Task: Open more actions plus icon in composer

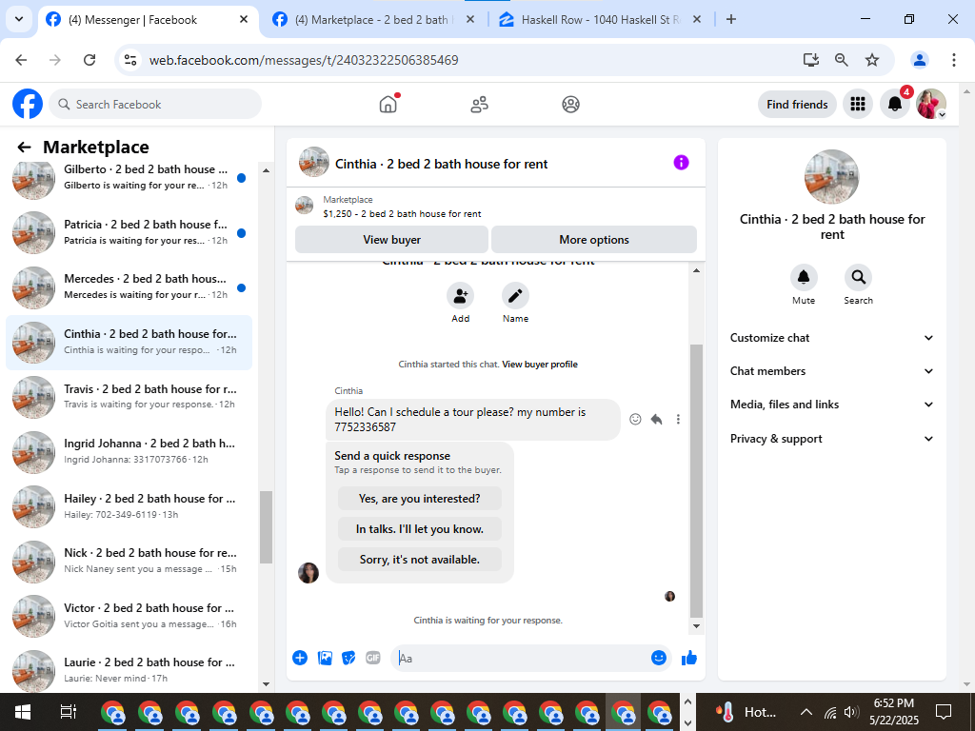Action: (300, 658)
